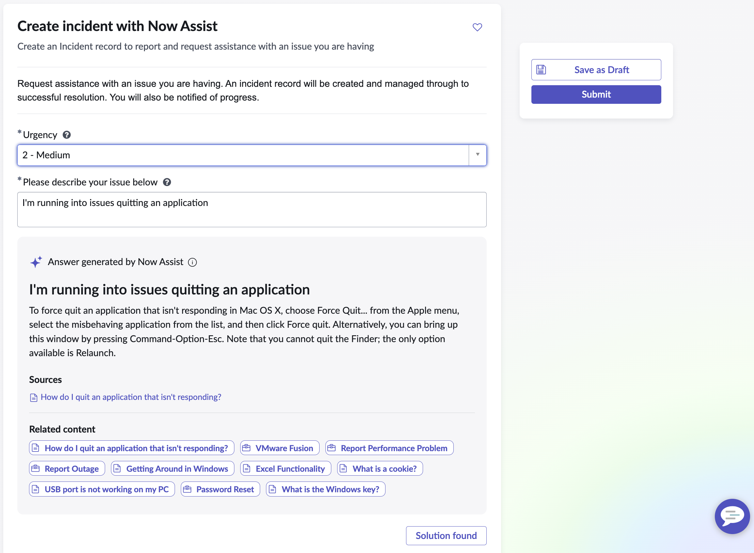Click the generated answer paragraph about Force Quit
Screen dimensions: 754x553
tap(244, 331)
